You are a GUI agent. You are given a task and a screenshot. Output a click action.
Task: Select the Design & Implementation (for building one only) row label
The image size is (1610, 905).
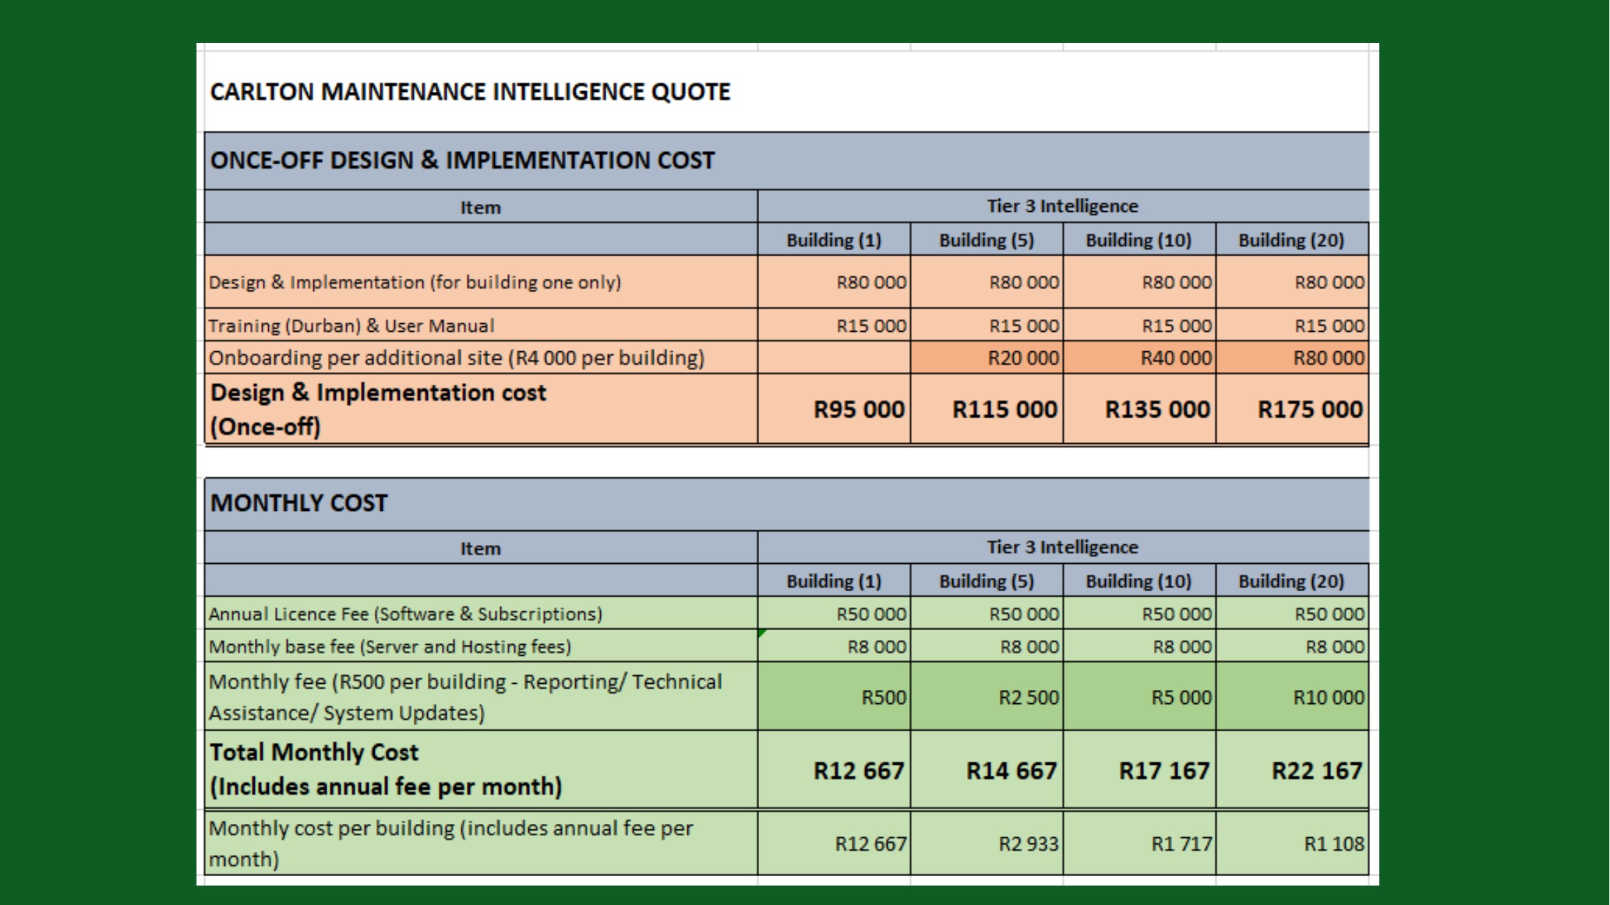coord(415,282)
